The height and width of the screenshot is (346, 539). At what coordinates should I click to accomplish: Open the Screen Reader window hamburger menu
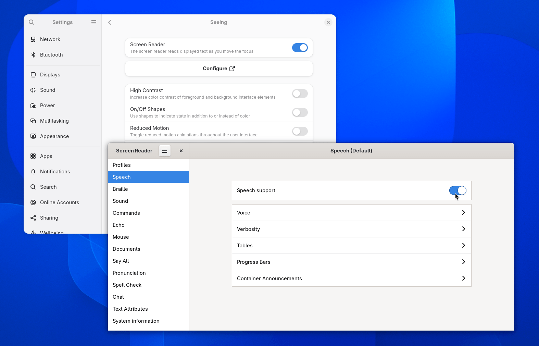point(165,151)
